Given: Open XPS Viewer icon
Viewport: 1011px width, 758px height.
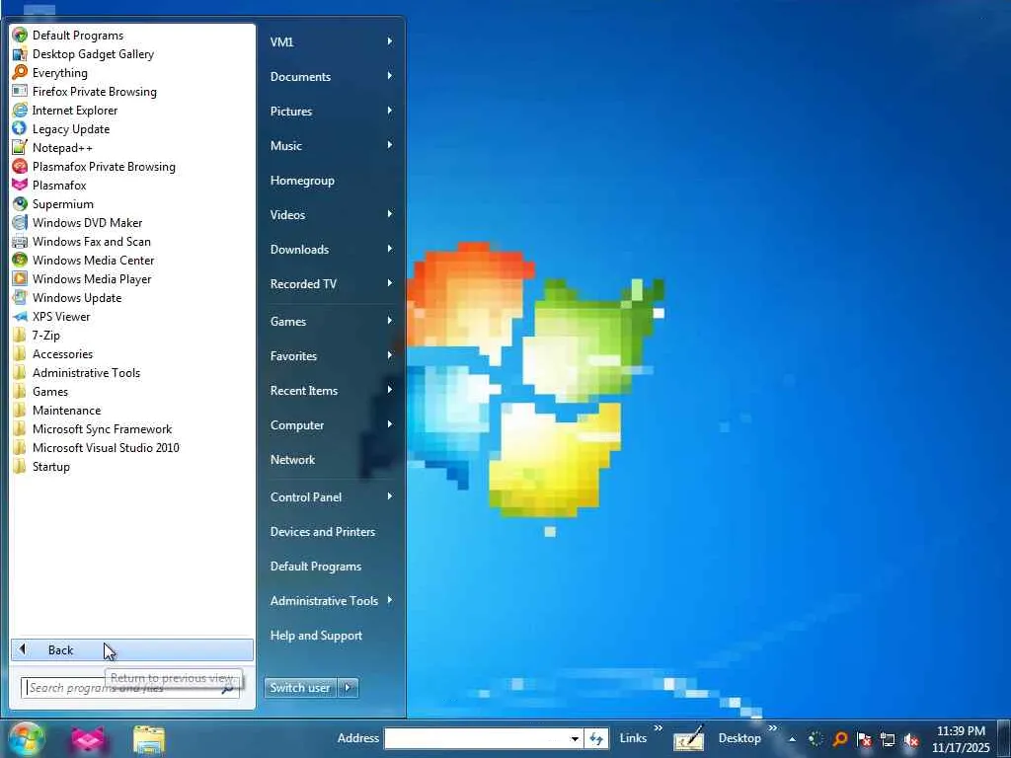Looking at the screenshot, I should coord(20,316).
